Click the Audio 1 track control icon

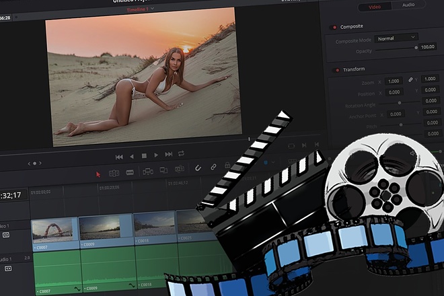pyautogui.click(x=8, y=268)
